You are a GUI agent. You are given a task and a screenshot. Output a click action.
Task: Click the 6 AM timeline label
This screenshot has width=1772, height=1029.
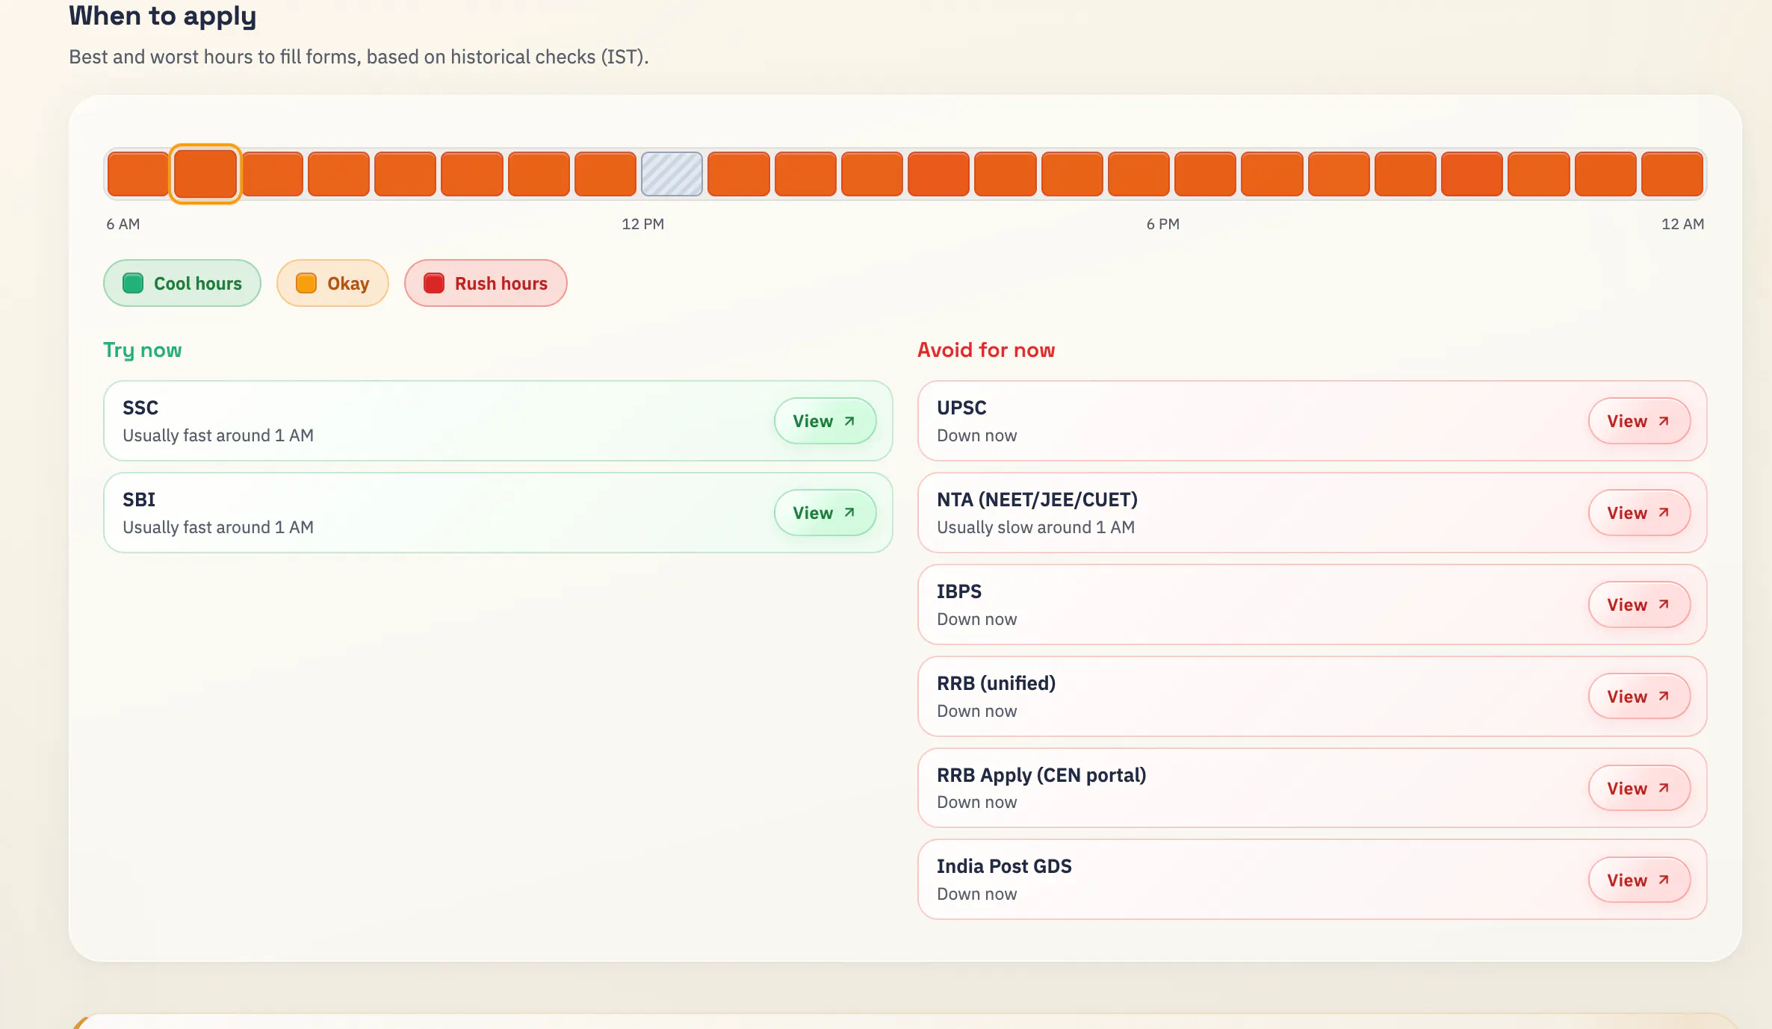(x=123, y=224)
